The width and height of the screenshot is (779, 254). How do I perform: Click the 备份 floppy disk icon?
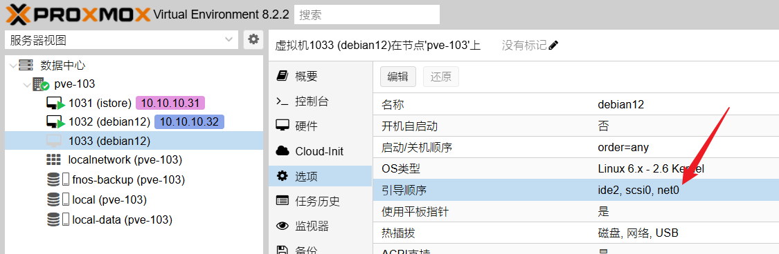pyautogui.click(x=283, y=250)
